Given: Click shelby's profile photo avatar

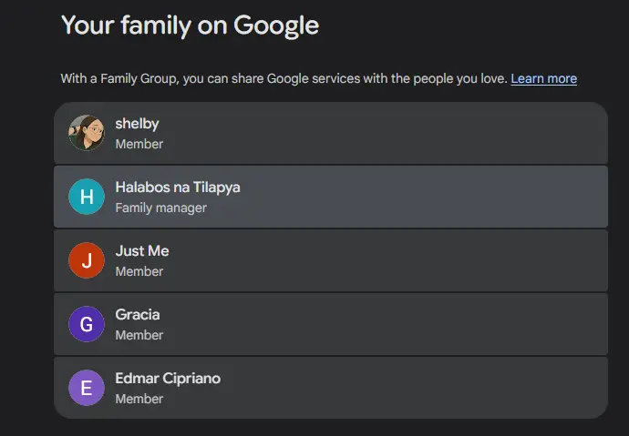Looking at the screenshot, I should click(87, 133).
